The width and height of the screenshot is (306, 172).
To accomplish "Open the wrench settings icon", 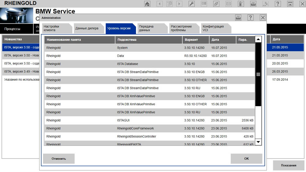I will (x=192, y=4).
